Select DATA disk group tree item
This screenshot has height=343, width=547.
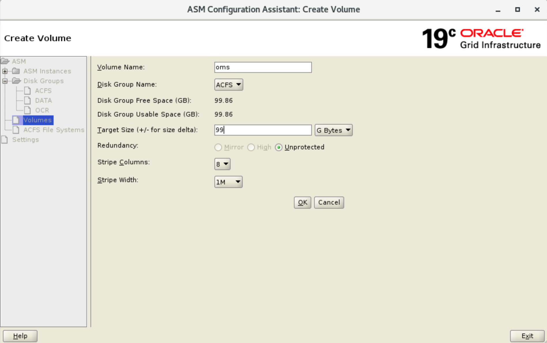44,100
